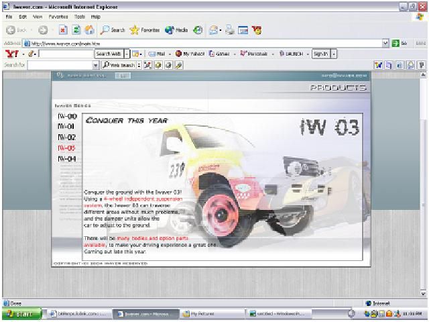Screen dimensions: 429x322
Task: Print the page with printer icon
Action: click(x=230, y=30)
